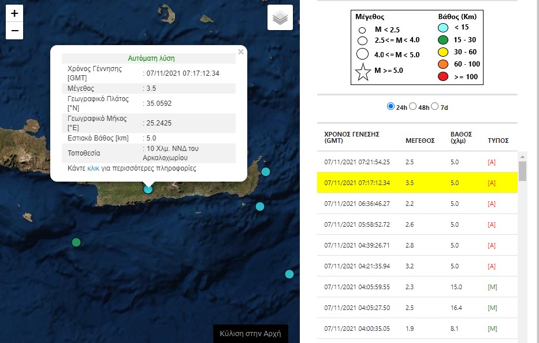Close the earthquake info popup

241,52
